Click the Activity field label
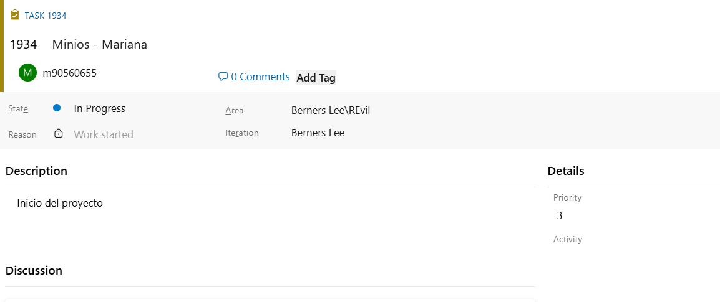The height and width of the screenshot is (302, 720). tap(568, 239)
